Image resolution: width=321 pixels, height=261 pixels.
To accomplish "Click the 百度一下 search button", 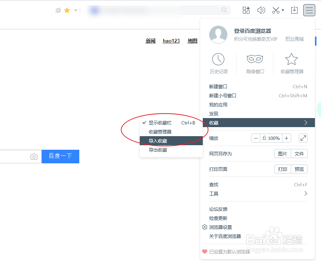I will pyautogui.click(x=60, y=157).
